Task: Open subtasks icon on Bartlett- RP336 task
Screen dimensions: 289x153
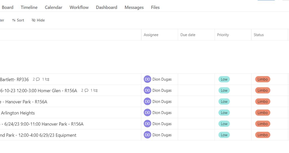Action: click(x=47, y=79)
